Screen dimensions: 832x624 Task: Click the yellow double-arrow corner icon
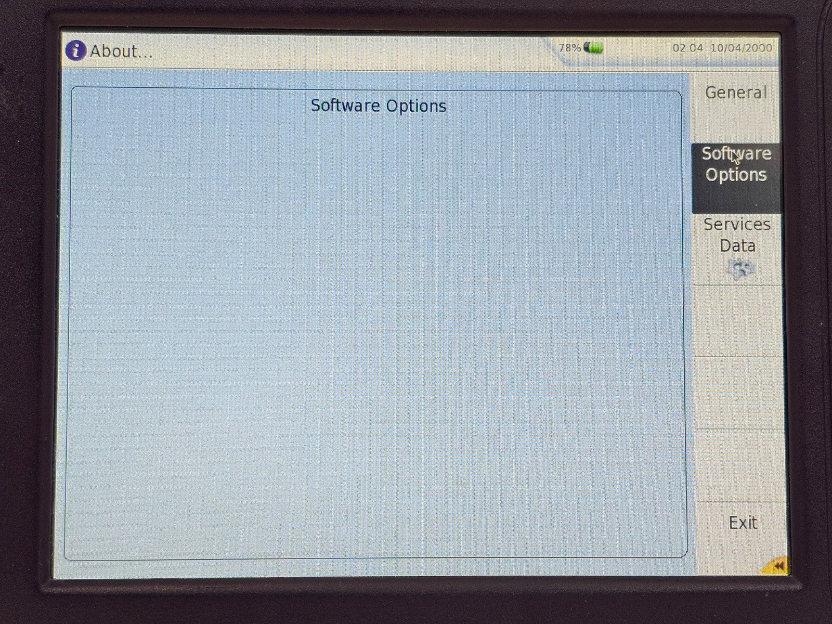(x=776, y=566)
